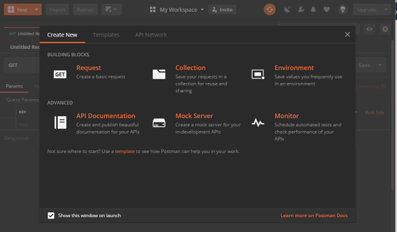Click the environment quick look eye icon

point(370,29)
